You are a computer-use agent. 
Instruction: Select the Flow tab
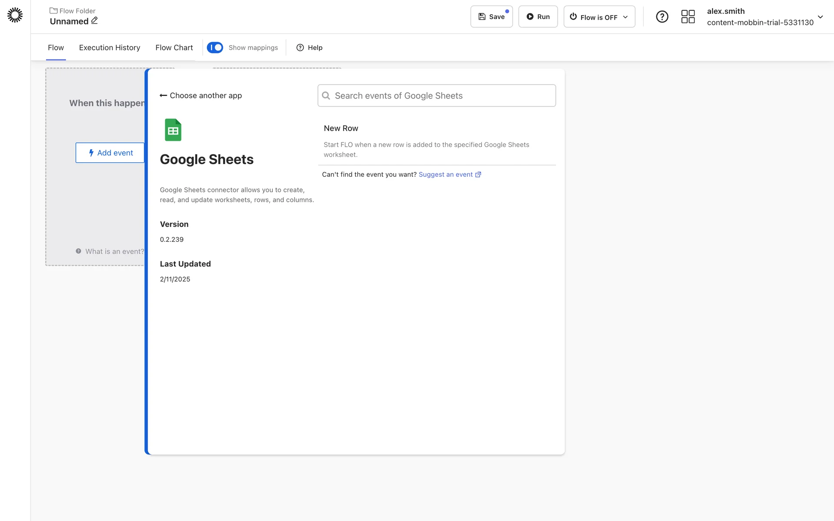pos(56,47)
